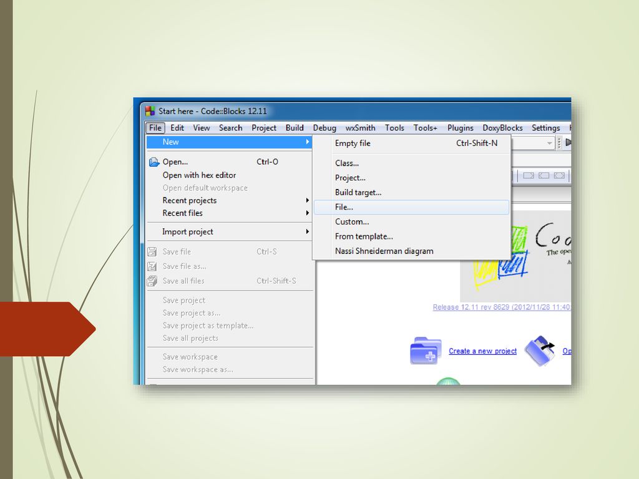
Task: Expand the New submenu entry
Action: tap(229, 142)
